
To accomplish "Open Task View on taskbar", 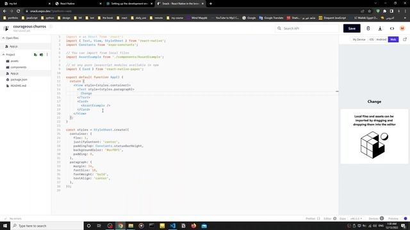I will pyautogui.click(x=99, y=226).
